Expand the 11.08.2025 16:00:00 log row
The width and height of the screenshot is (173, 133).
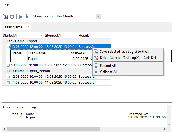(8, 83)
